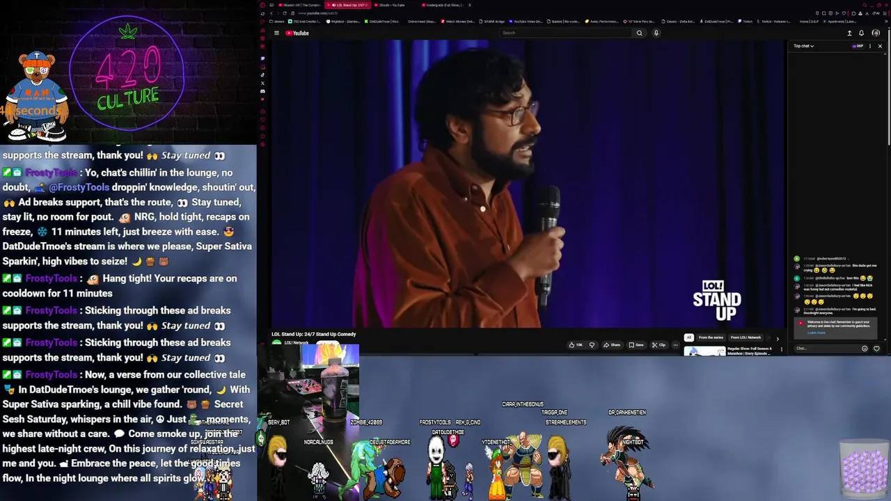Open the browser Aria AI button
Viewport: 891px width, 501px height.
876,13
